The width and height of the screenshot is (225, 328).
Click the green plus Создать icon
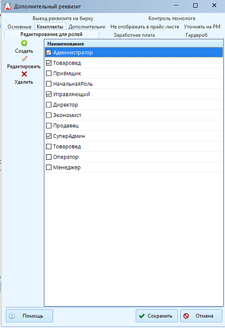(x=24, y=43)
